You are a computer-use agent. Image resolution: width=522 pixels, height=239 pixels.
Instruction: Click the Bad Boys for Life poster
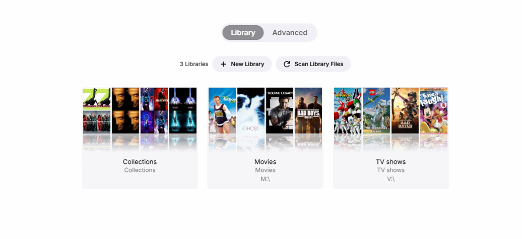click(x=308, y=110)
